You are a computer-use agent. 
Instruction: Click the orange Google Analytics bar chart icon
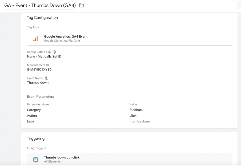35,39
